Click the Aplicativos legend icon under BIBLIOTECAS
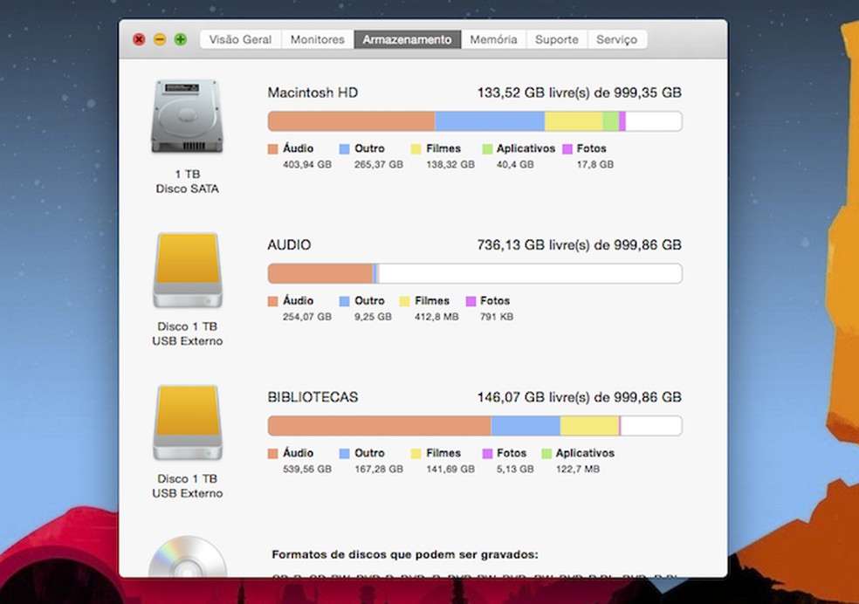 (546, 453)
